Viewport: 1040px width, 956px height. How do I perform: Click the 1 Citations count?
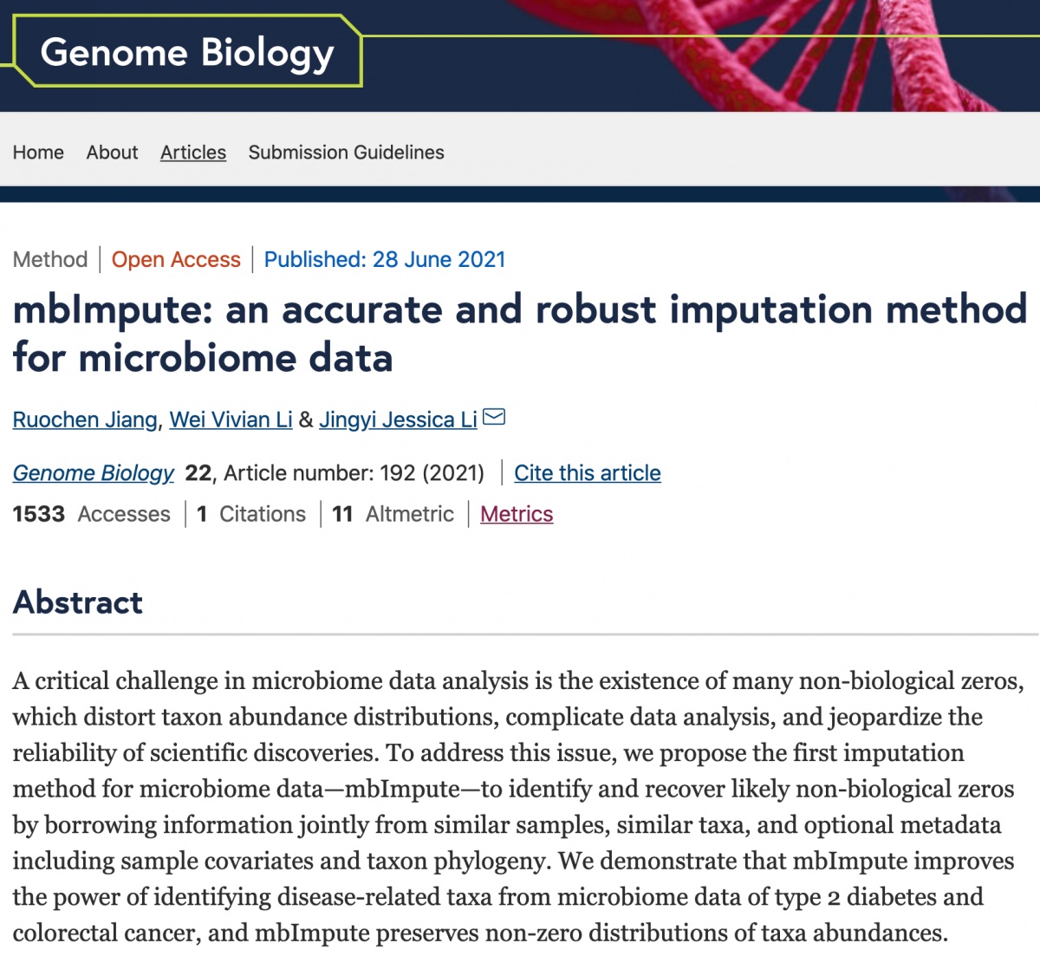251,514
